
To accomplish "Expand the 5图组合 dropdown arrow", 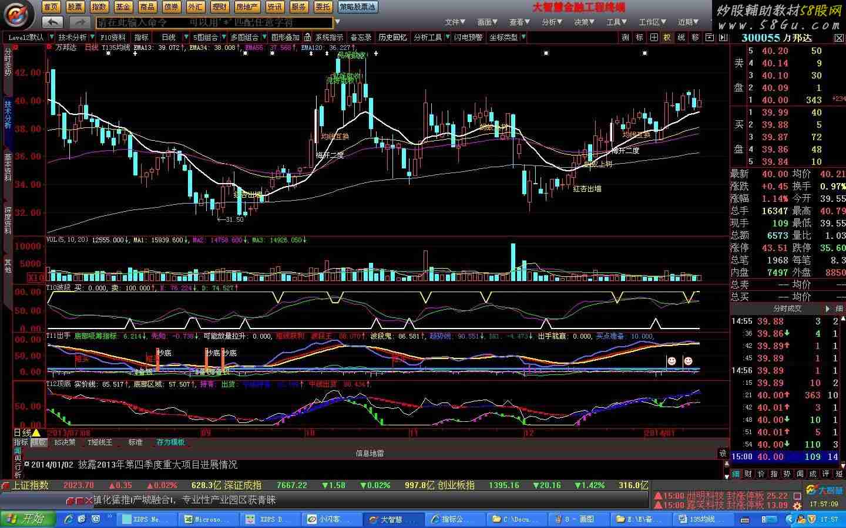I will tap(223, 38).
